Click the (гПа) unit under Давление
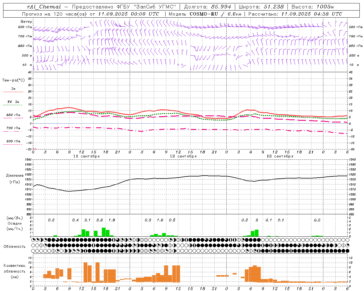 click(14, 182)
